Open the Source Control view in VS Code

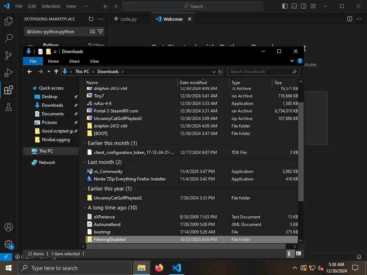[x=9, y=56]
